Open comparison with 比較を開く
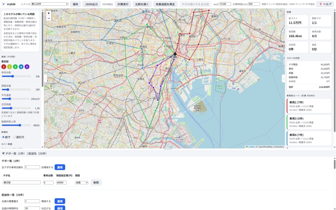The image size is (336, 210). (142, 4)
